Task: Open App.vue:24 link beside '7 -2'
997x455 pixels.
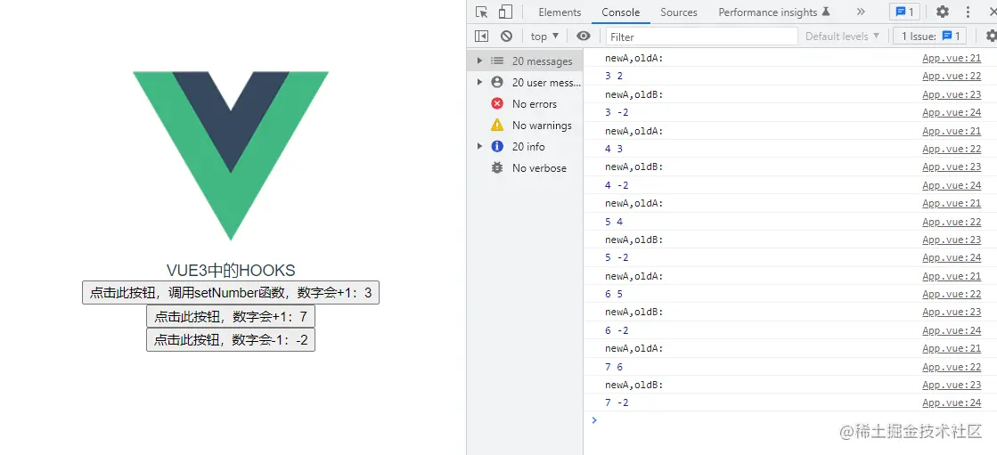Action: (x=952, y=402)
